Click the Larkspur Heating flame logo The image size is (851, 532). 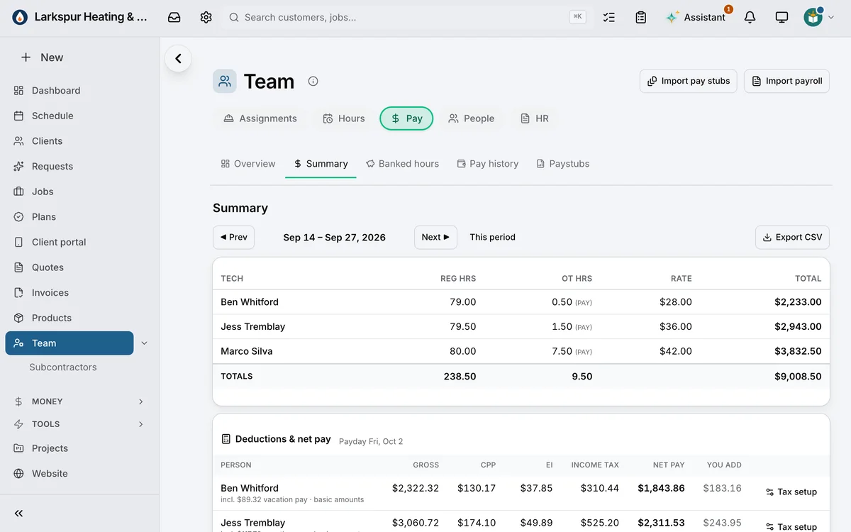coord(20,17)
